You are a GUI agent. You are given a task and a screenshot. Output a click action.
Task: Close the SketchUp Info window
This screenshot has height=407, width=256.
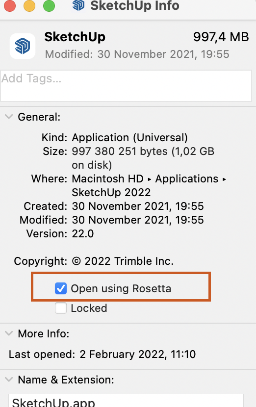pyautogui.click(x=10, y=6)
